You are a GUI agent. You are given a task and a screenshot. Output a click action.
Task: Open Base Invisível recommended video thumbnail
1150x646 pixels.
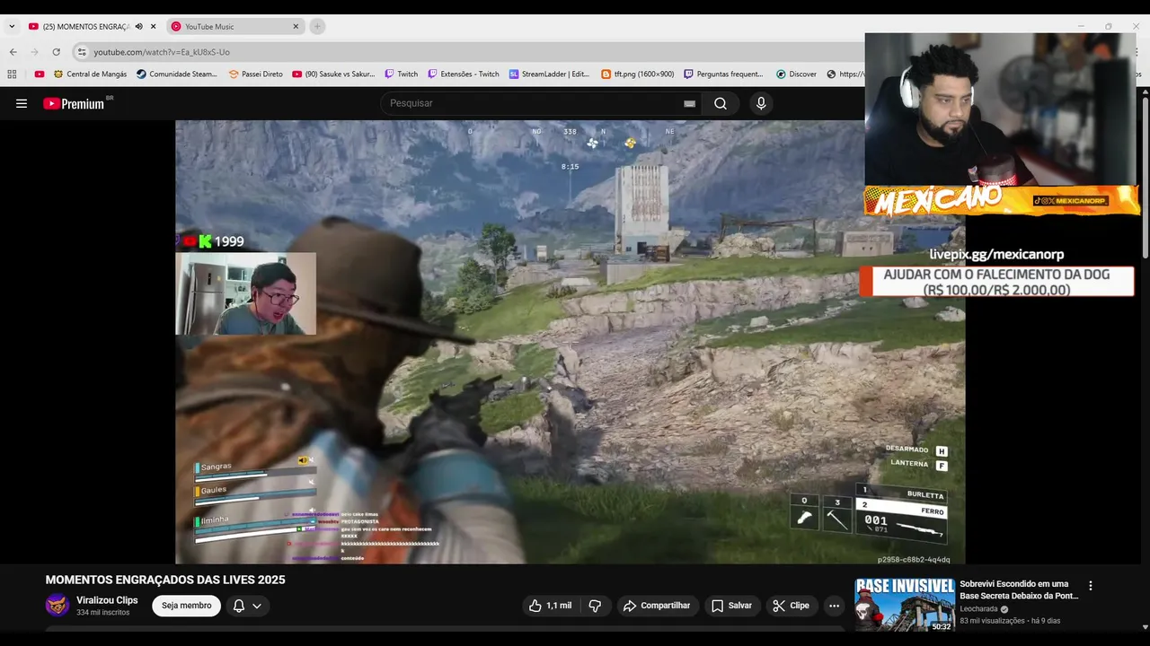[905, 605]
